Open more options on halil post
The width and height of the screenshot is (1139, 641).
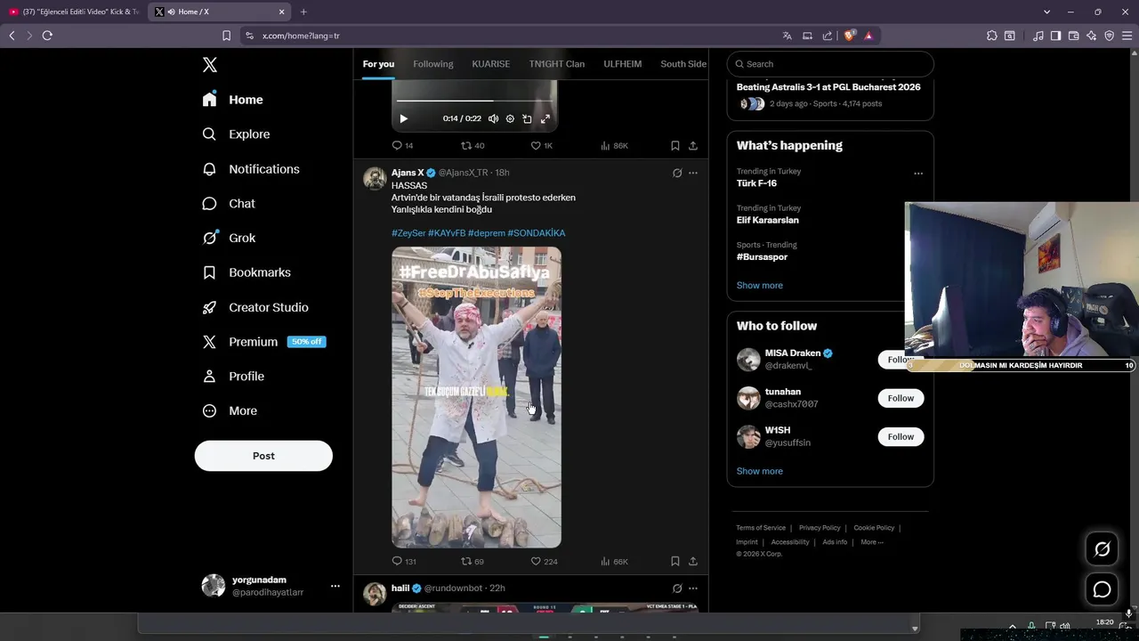point(693,588)
